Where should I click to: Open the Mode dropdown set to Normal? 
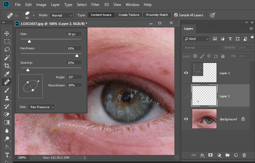[61, 15]
